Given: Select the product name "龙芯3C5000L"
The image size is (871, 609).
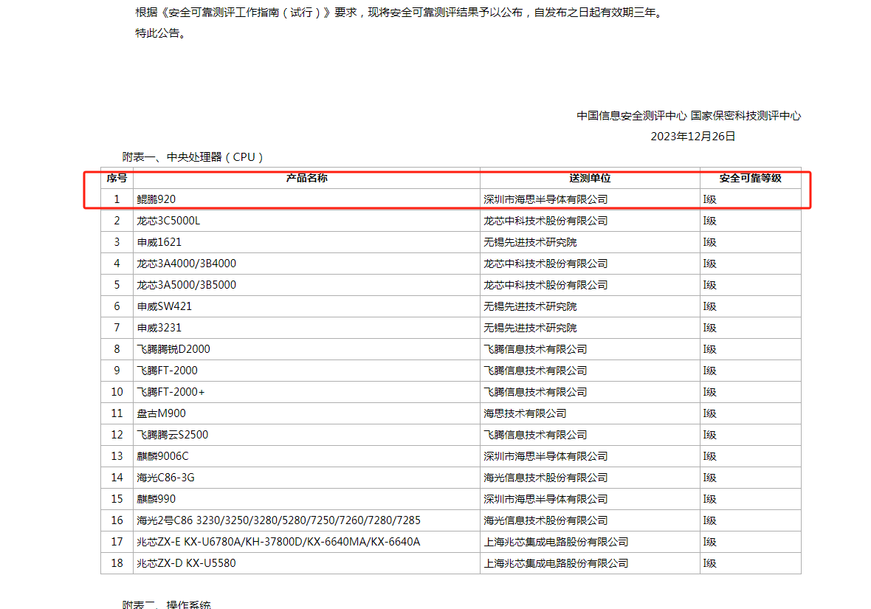Looking at the screenshot, I should tap(168, 221).
